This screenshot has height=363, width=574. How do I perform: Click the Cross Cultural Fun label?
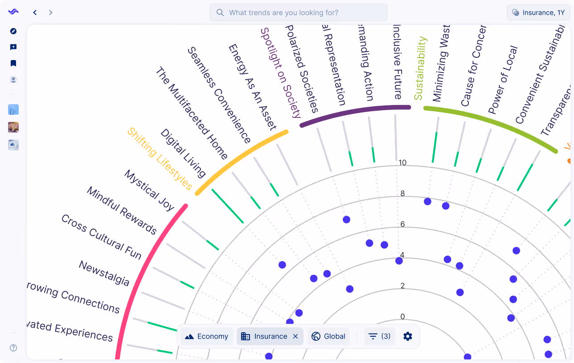pyautogui.click(x=102, y=237)
